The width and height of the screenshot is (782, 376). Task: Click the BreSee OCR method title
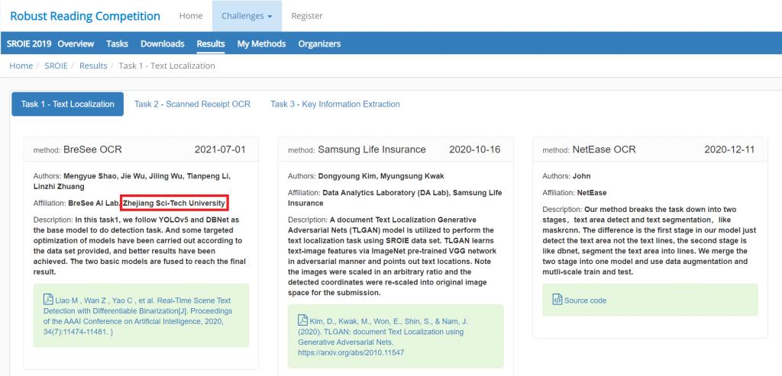(92, 149)
